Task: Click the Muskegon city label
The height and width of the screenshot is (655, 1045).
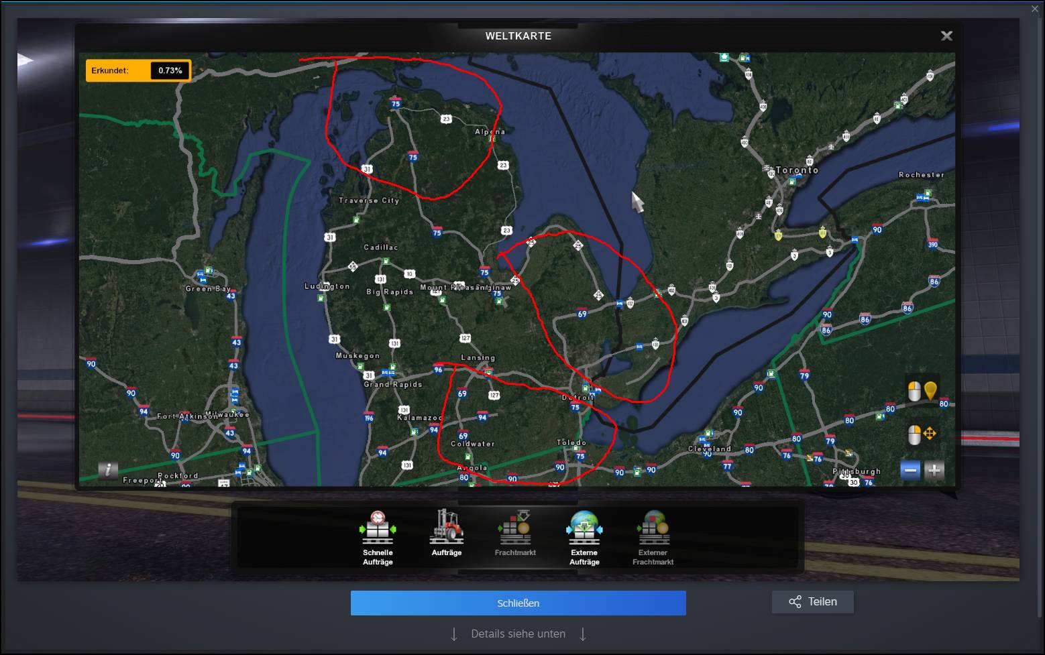Action: point(357,356)
